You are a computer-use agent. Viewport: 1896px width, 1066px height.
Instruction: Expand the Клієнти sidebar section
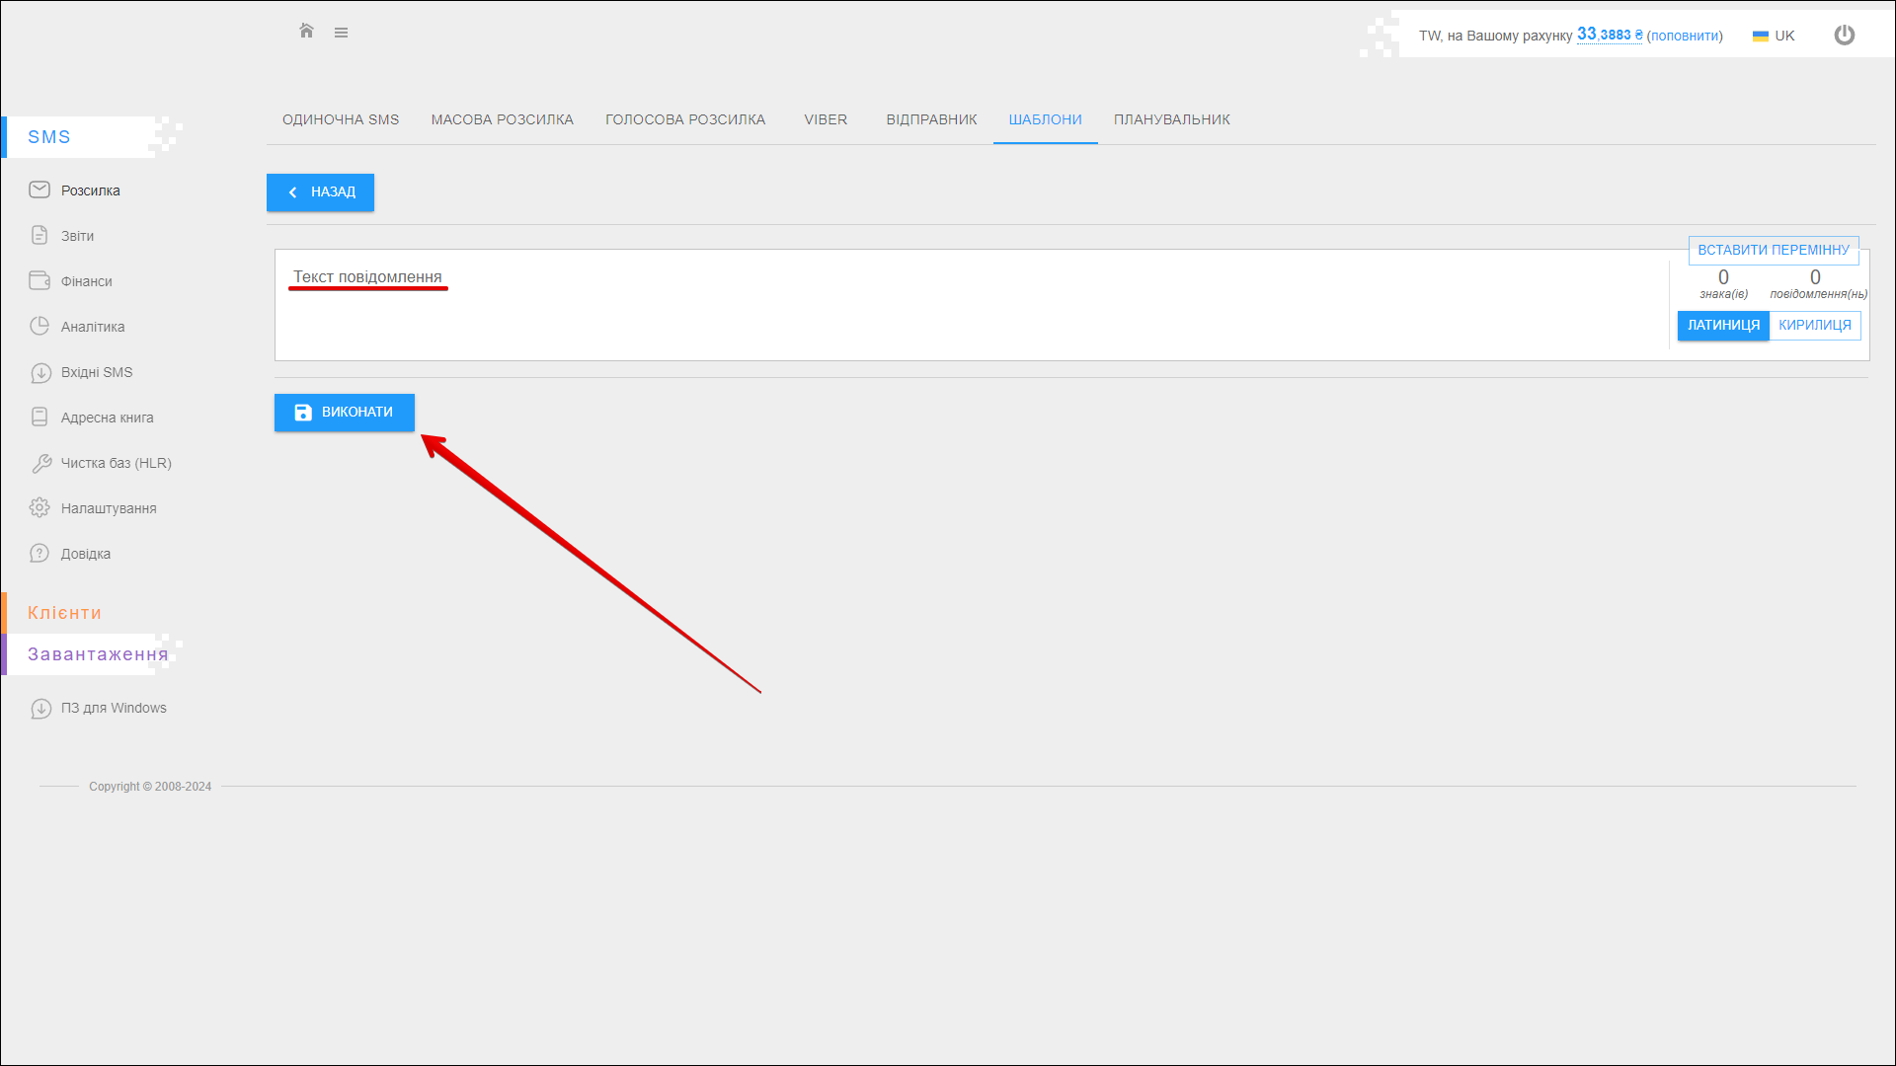click(64, 613)
